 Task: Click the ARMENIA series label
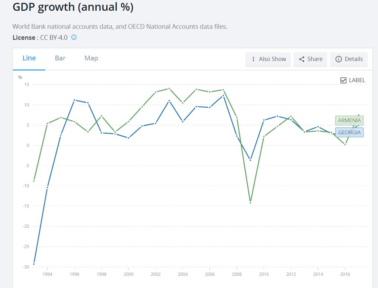349,121
